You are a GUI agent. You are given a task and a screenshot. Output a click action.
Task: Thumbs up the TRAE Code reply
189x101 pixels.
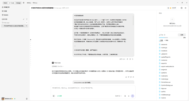[126, 77]
